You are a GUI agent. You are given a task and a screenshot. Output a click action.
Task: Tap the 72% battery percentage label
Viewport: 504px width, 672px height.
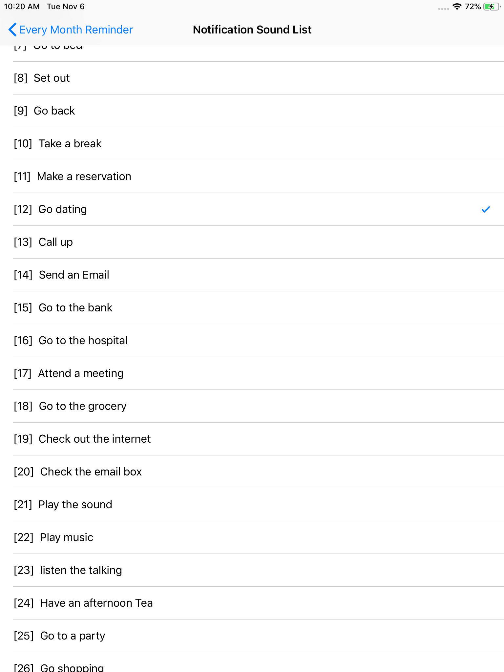473,6
